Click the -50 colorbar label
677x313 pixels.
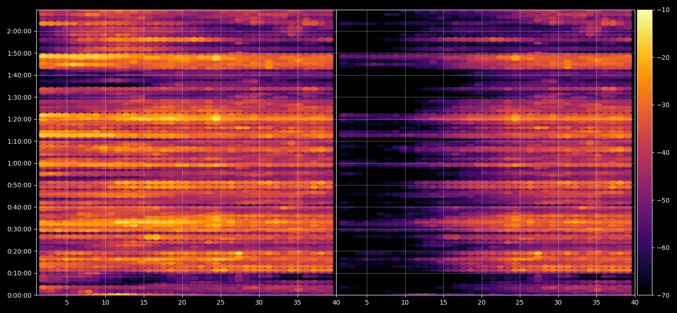(663, 200)
